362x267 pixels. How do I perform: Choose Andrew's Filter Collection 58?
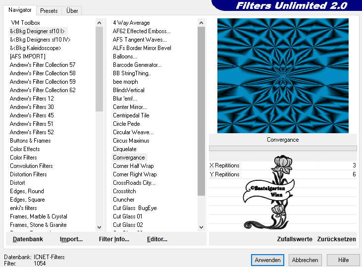coord(43,73)
